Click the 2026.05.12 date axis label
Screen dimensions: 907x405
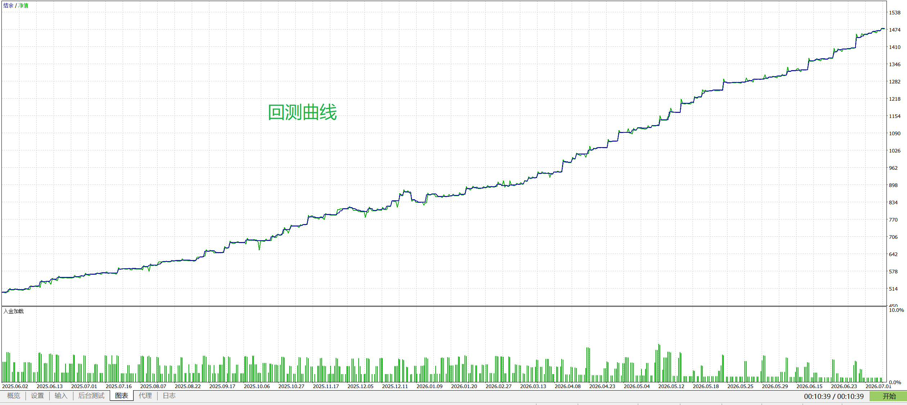[x=671, y=386]
